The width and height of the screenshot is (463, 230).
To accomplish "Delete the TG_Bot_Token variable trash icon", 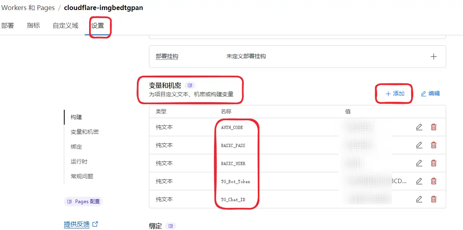I will [433, 182].
